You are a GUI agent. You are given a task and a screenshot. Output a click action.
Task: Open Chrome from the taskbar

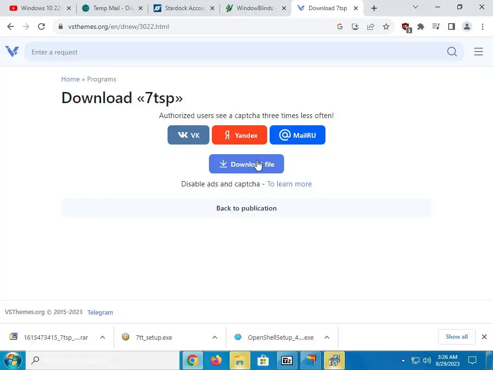coord(193,360)
